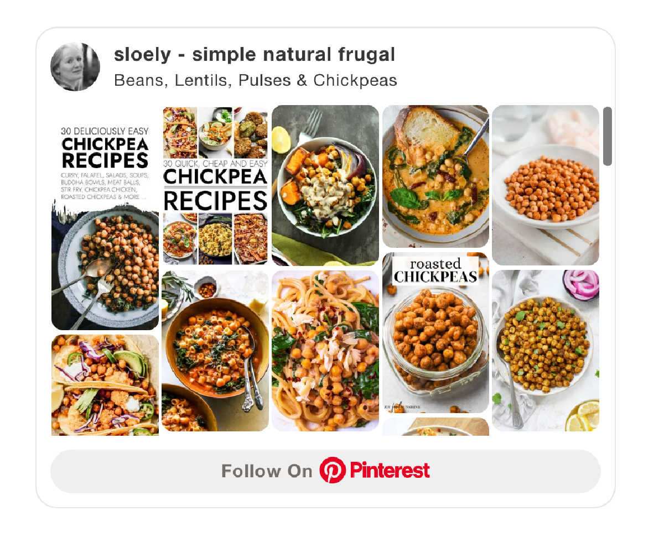The image size is (664, 537).
Task: Open the chickpea soup with bread pin
Action: click(435, 176)
